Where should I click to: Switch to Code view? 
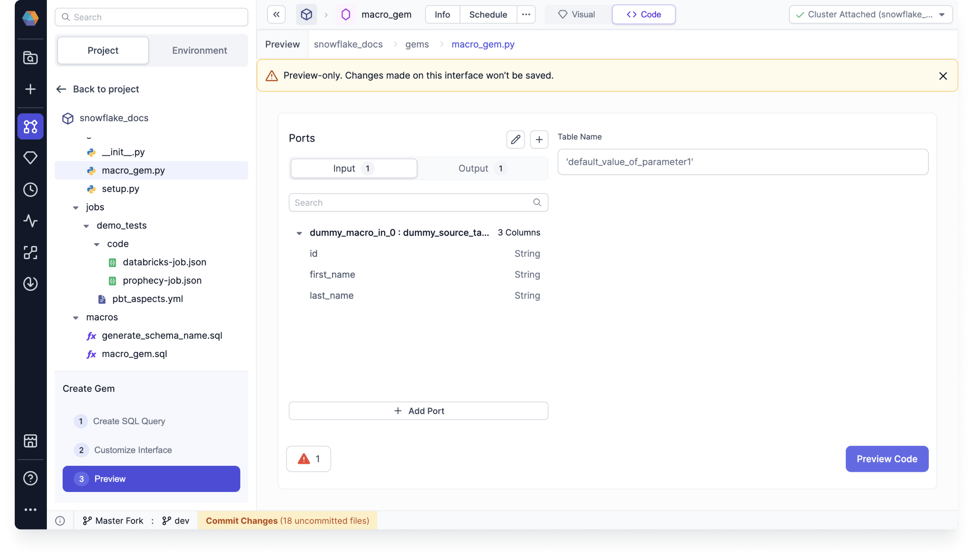[644, 15]
